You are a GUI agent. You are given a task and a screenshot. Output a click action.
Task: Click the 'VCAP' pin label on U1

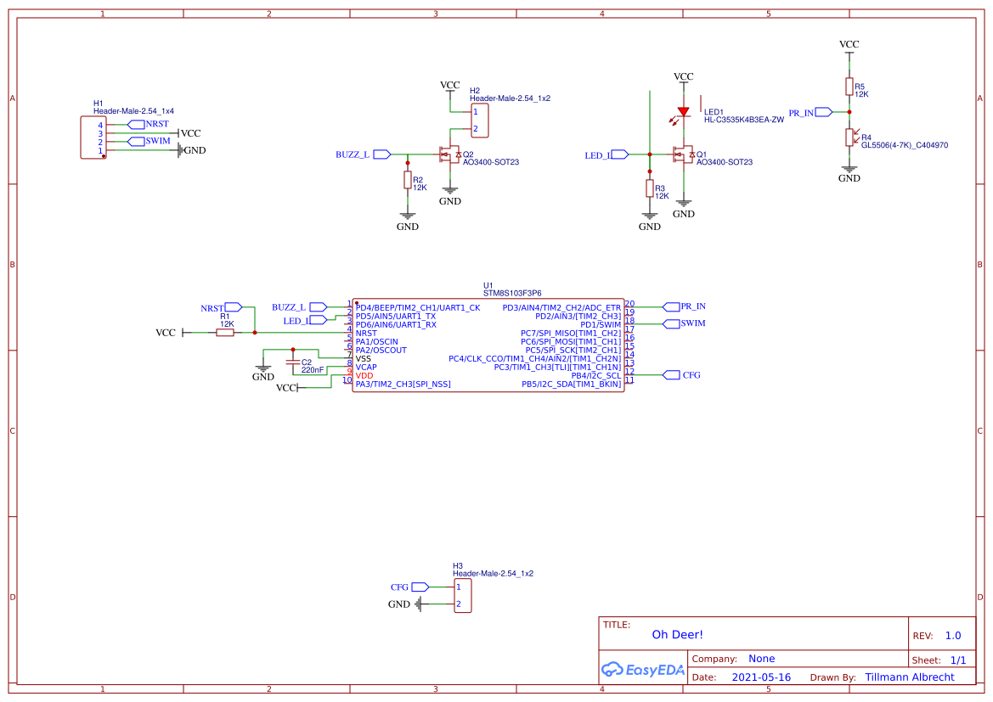[366, 368]
